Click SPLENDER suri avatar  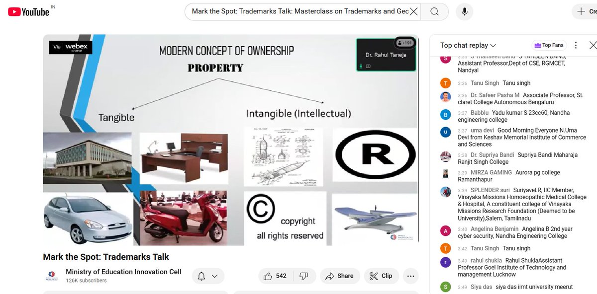point(446,192)
